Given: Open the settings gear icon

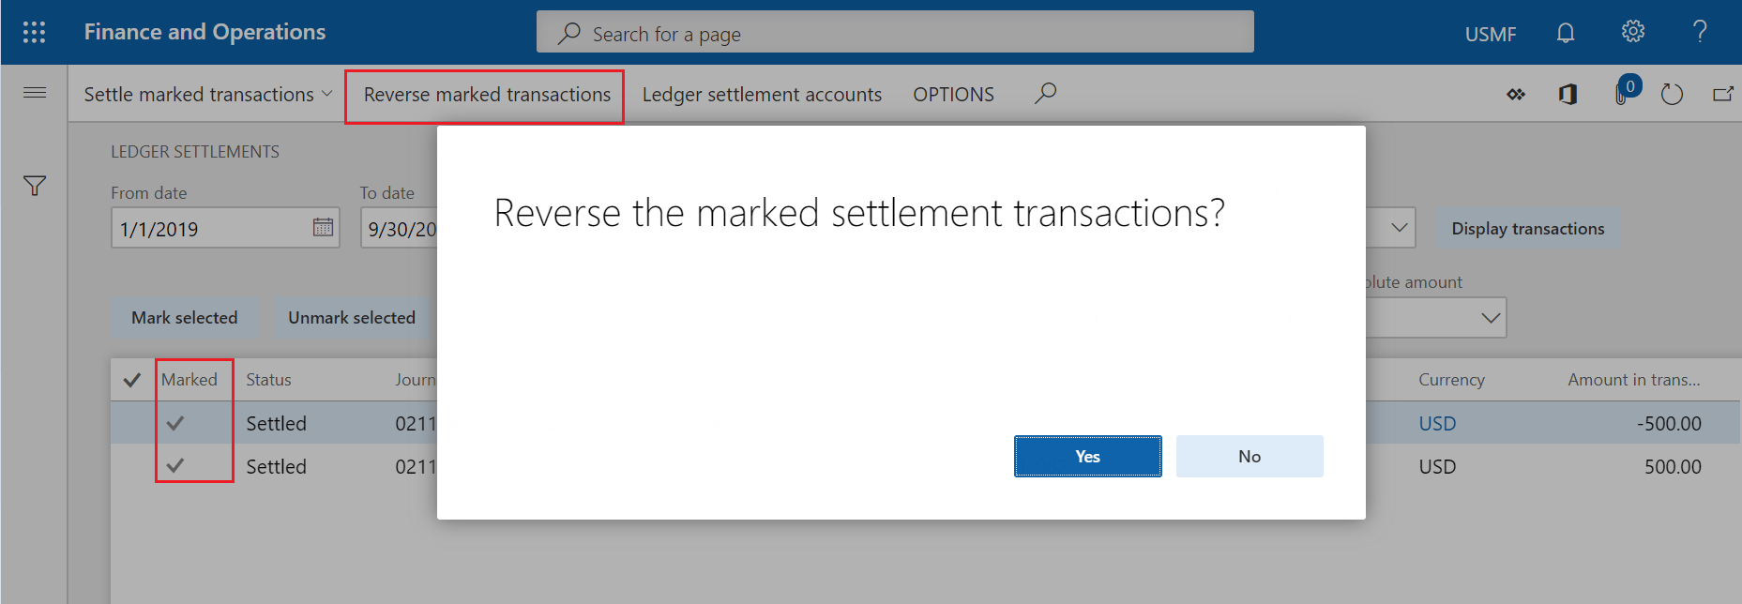Looking at the screenshot, I should (1632, 33).
